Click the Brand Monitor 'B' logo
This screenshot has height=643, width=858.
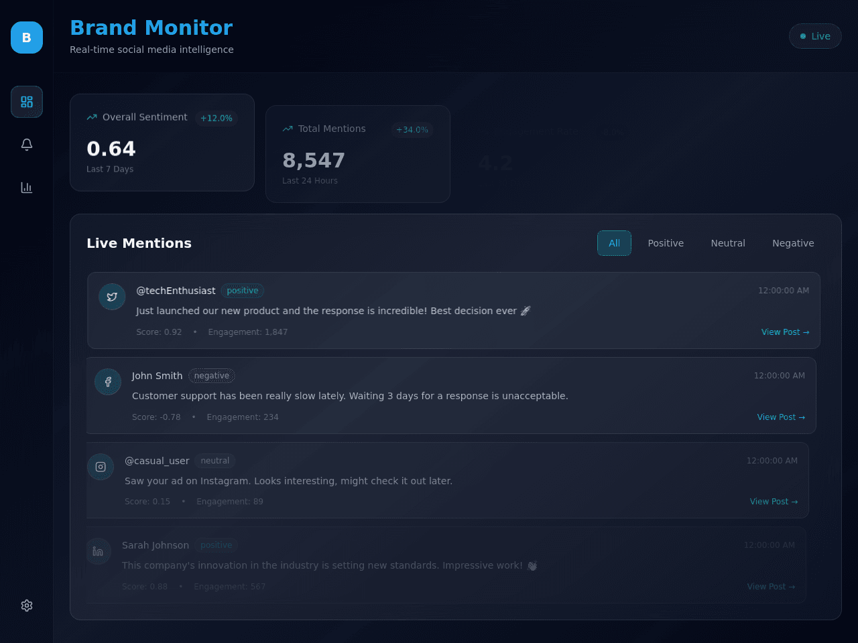click(27, 38)
